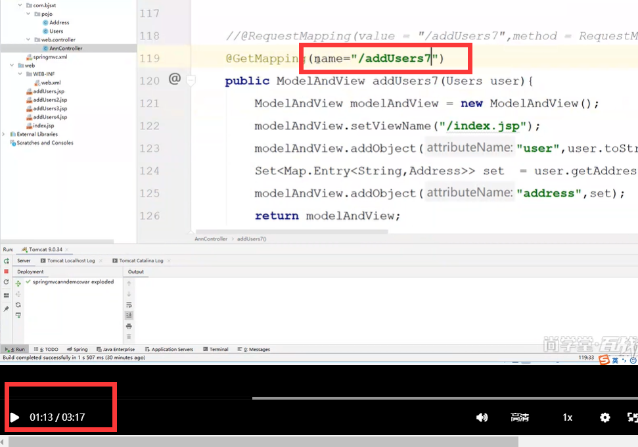Select the Output panel header

(x=136, y=271)
